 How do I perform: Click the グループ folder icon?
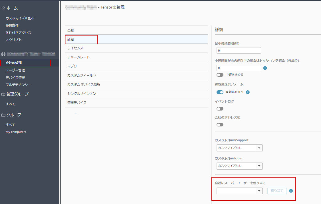click(3, 115)
